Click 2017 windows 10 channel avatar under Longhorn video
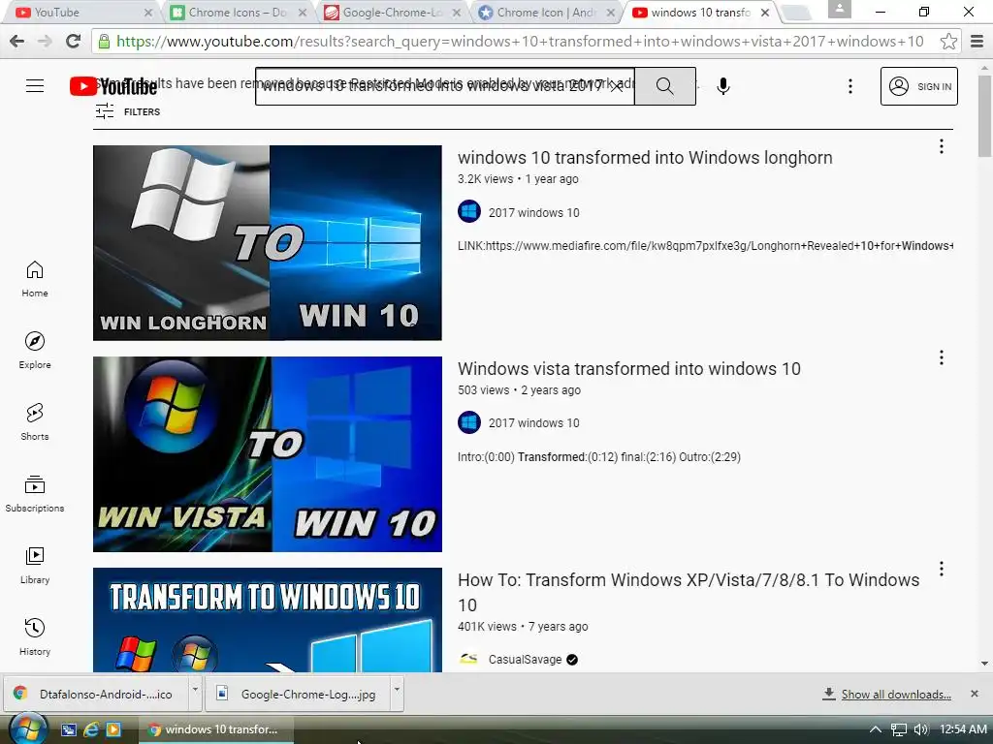 [x=469, y=212]
